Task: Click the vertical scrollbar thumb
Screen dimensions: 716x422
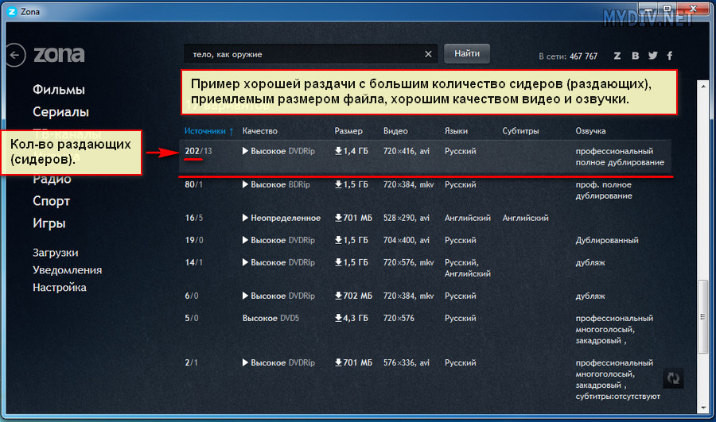Action: [x=702, y=316]
